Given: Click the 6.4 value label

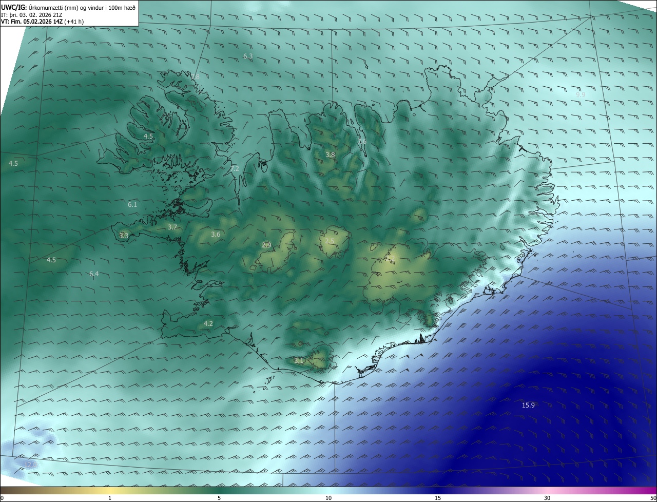Looking at the screenshot, I should point(94,274).
